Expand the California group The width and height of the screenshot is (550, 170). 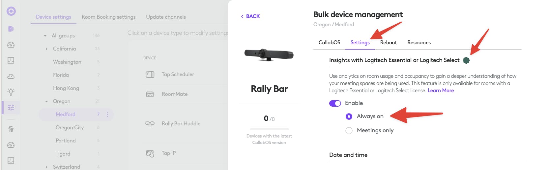point(46,49)
